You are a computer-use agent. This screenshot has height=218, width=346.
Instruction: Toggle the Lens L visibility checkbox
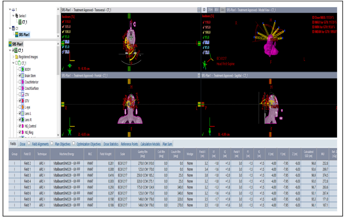(19, 114)
